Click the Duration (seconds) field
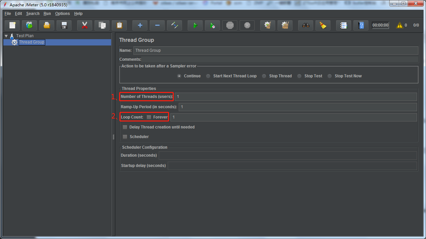Screen dimensions: 426x239 click(x=288, y=155)
